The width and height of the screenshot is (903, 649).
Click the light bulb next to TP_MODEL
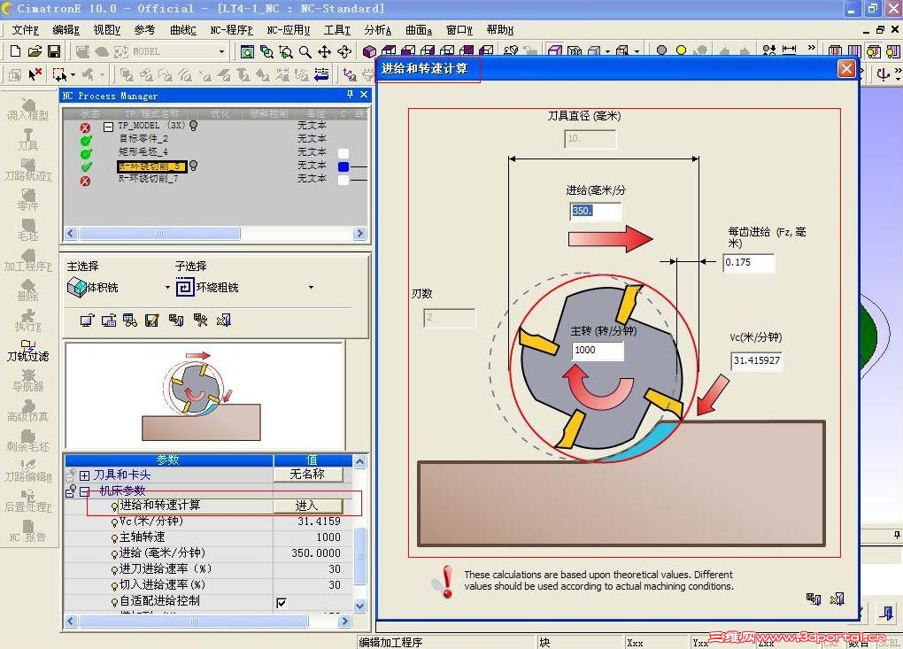194,126
